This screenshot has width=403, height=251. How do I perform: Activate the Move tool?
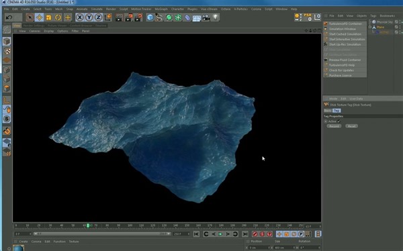(40, 17)
